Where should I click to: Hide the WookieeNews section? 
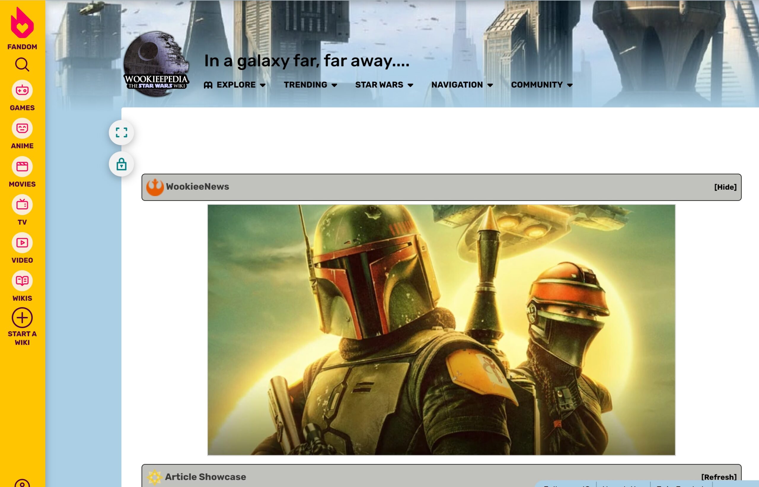(x=725, y=187)
